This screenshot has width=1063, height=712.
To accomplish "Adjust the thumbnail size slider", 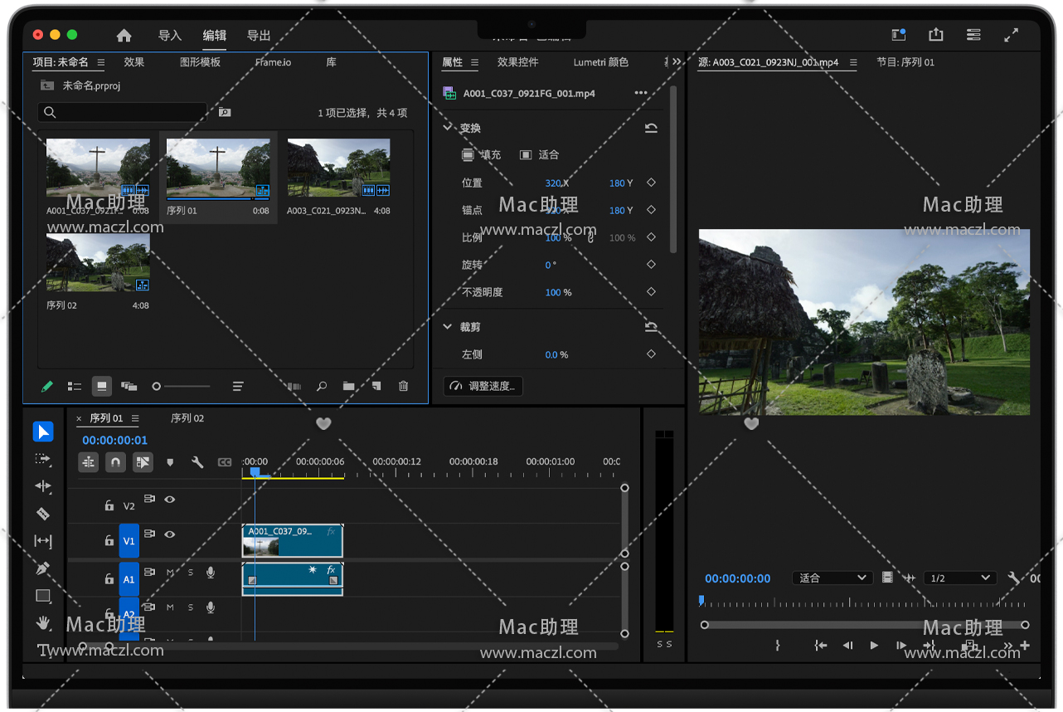I will coord(157,387).
